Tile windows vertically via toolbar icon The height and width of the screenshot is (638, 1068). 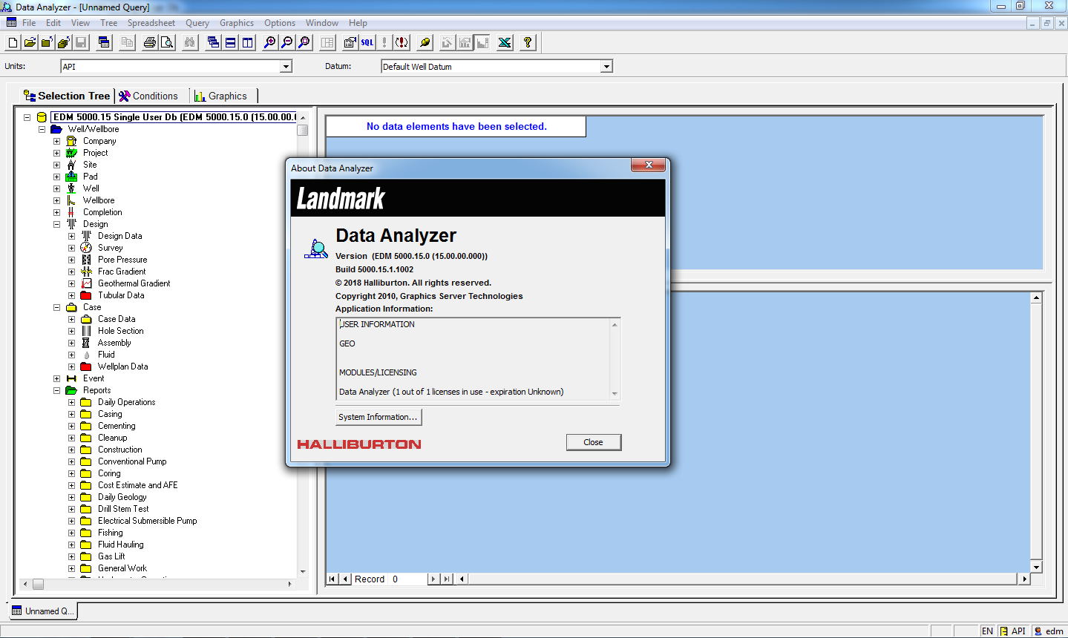click(x=247, y=42)
